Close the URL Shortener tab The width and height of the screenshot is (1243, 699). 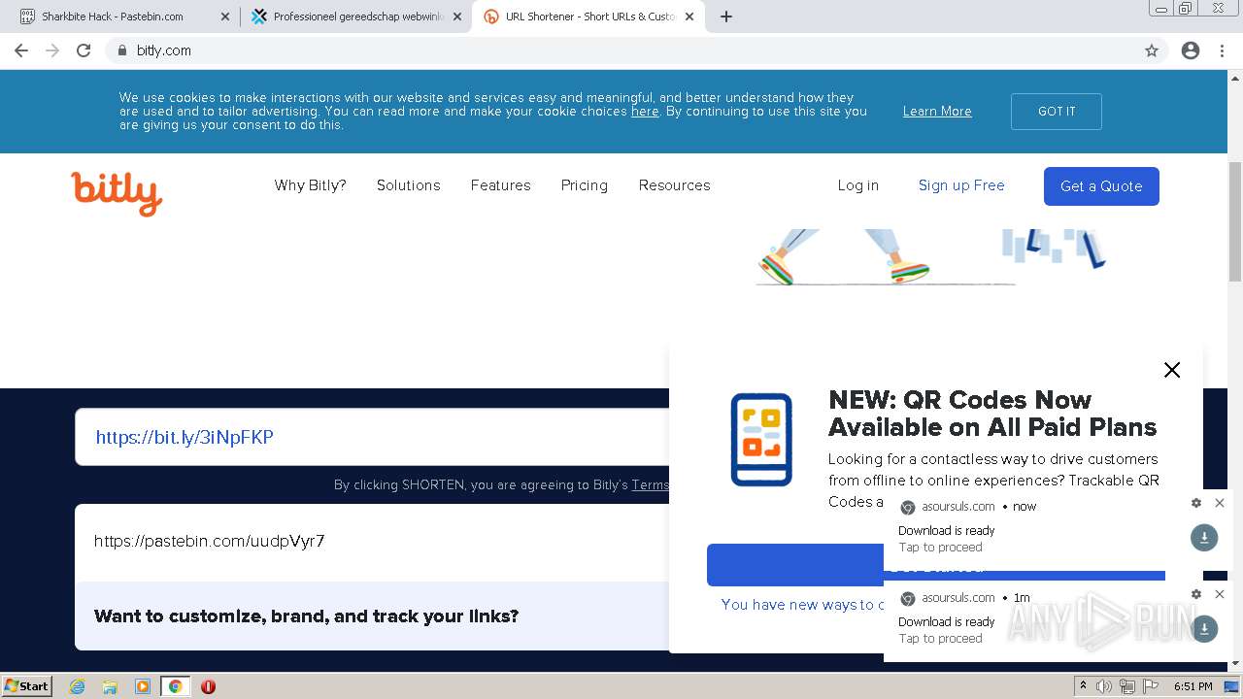click(689, 17)
